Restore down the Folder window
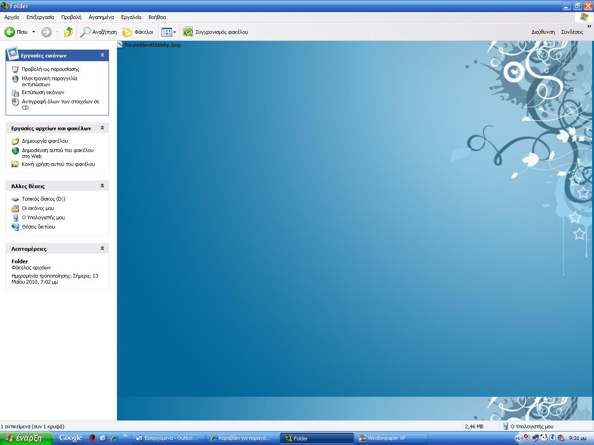Screen dimensions: 594x445 coord(577,6)
